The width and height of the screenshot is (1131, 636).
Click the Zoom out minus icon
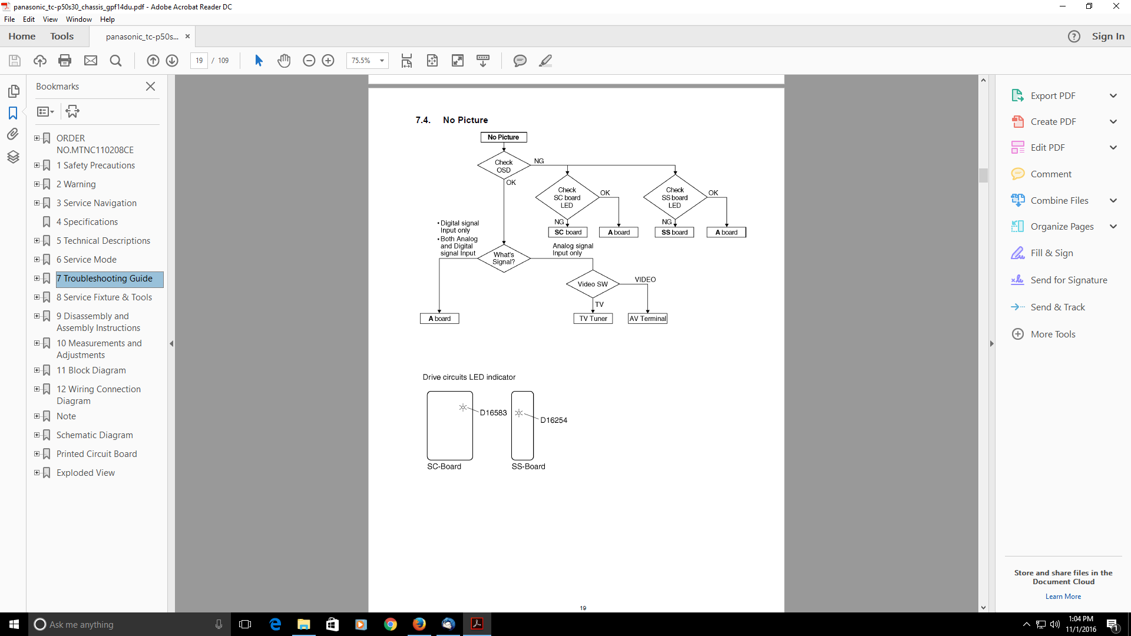309,61
